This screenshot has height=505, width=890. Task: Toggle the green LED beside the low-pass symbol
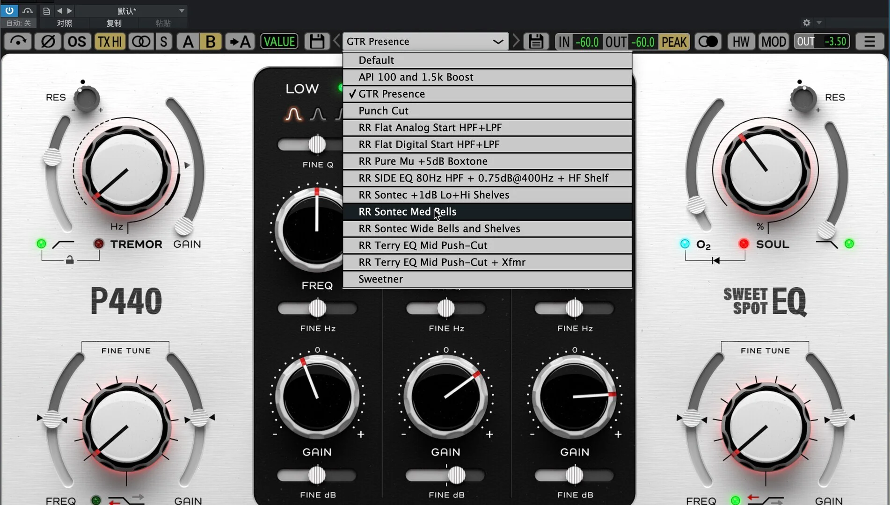(849, 244)
